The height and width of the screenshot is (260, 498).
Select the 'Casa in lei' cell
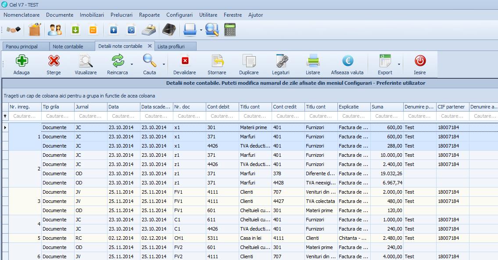pos(255,238)
